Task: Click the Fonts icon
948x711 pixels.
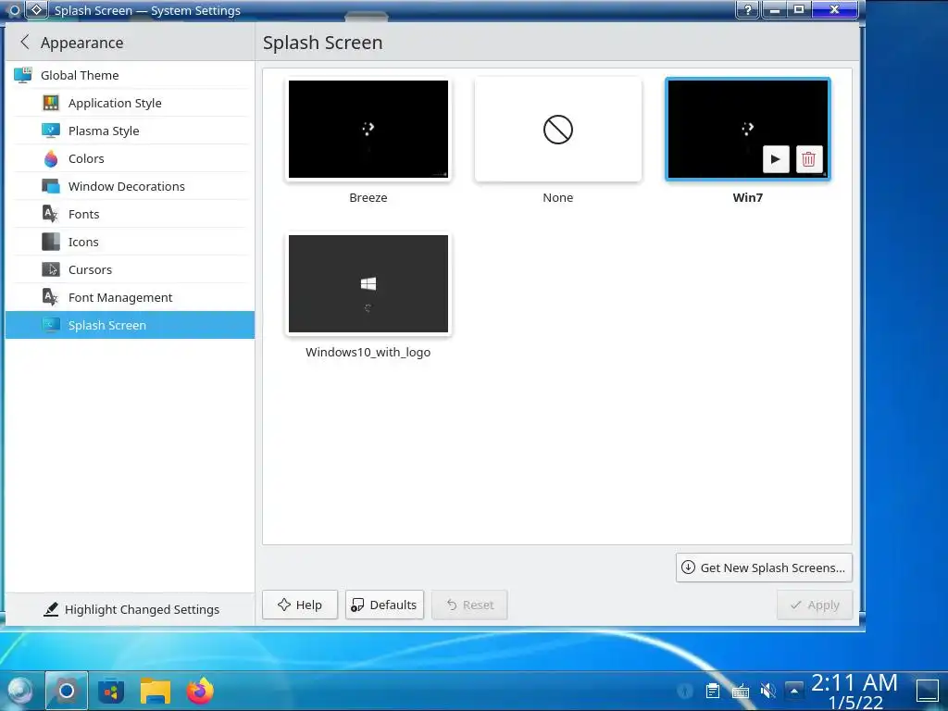Action: pyautogui.click(x=51, y=214)
